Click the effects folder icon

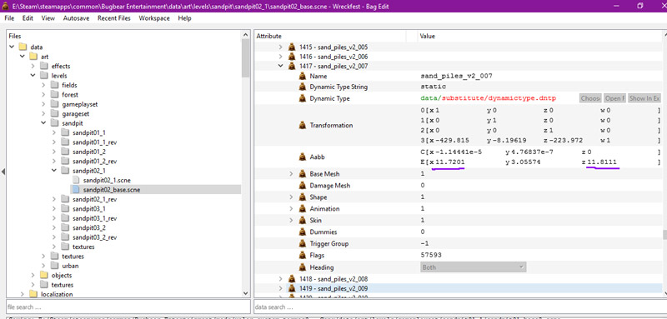click(44, 67)
